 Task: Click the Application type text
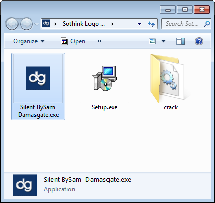pyautogui.click(x=59, y=189)
